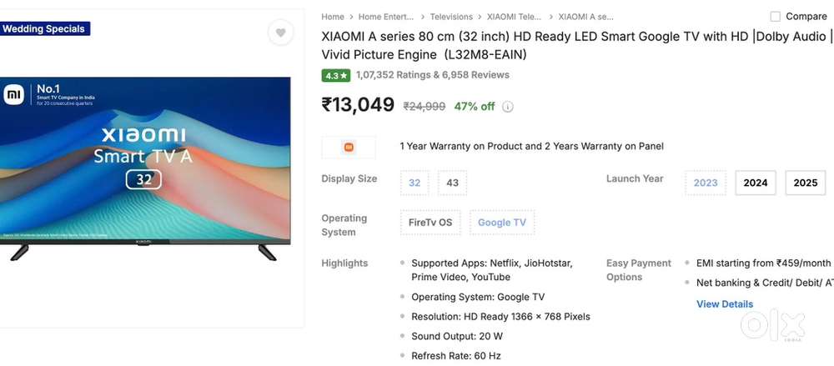
Task: Select launch year 2024
Action: coord(756,183)
